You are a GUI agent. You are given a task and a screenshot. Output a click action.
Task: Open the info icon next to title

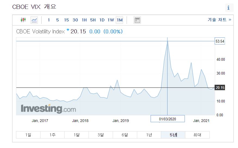(x=228, y=8)
